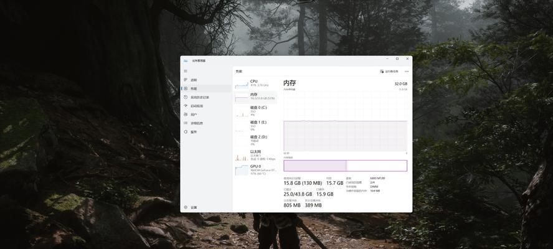
Task: Click the 2/4 slots used value
Action: point(372,182)
